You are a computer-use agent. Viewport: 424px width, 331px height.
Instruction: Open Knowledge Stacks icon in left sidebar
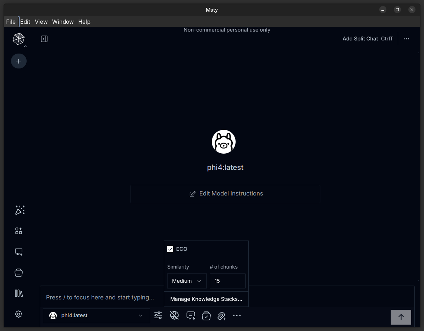pyautogui.click(x=19, y=272)
